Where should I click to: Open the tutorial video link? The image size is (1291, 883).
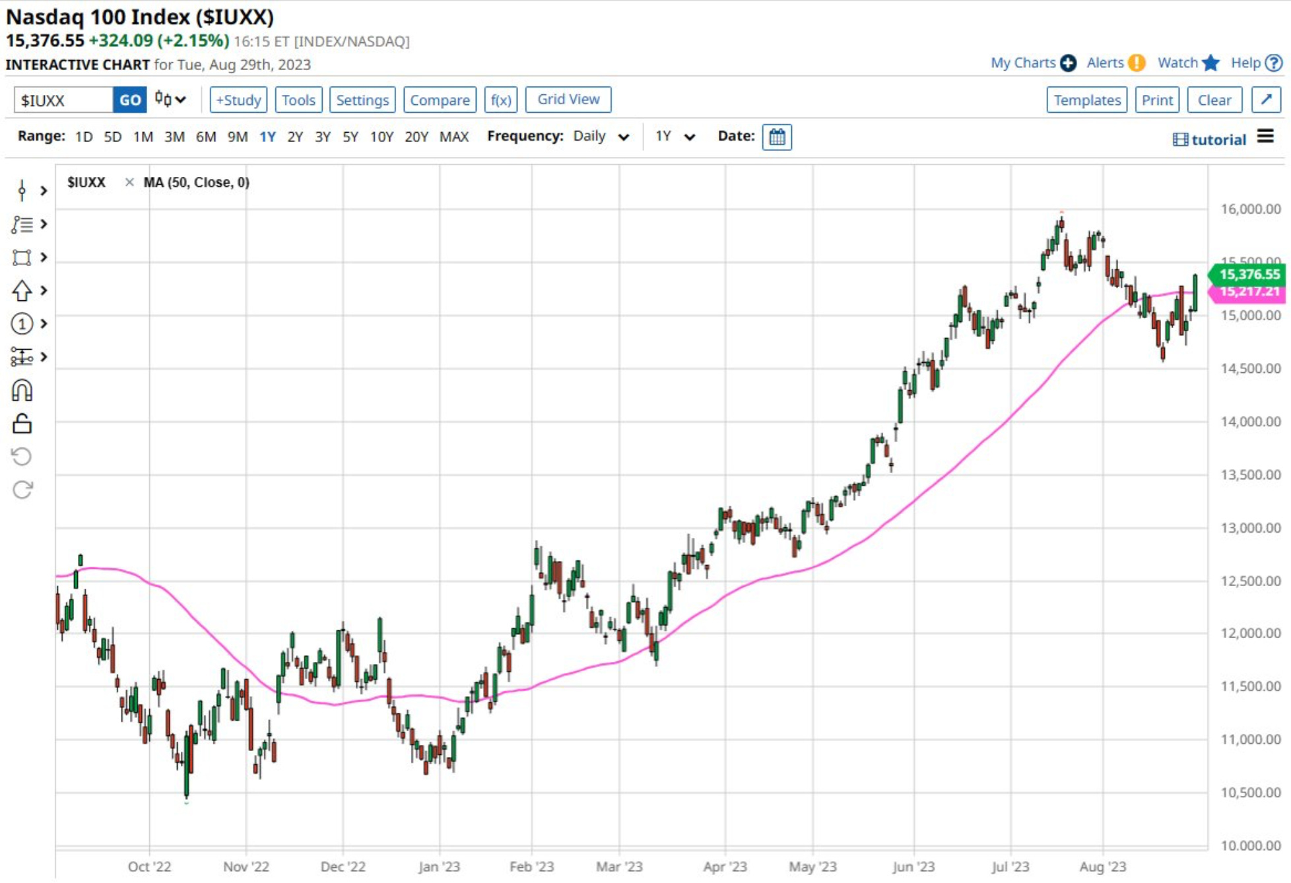pos(1209,139)
